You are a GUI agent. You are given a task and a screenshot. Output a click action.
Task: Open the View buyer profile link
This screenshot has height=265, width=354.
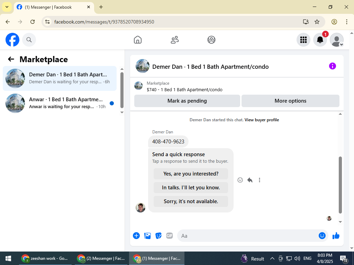[262, 120]
